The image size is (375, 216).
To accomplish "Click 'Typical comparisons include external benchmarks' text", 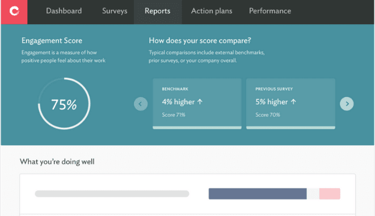I will (x=207, y=53).
